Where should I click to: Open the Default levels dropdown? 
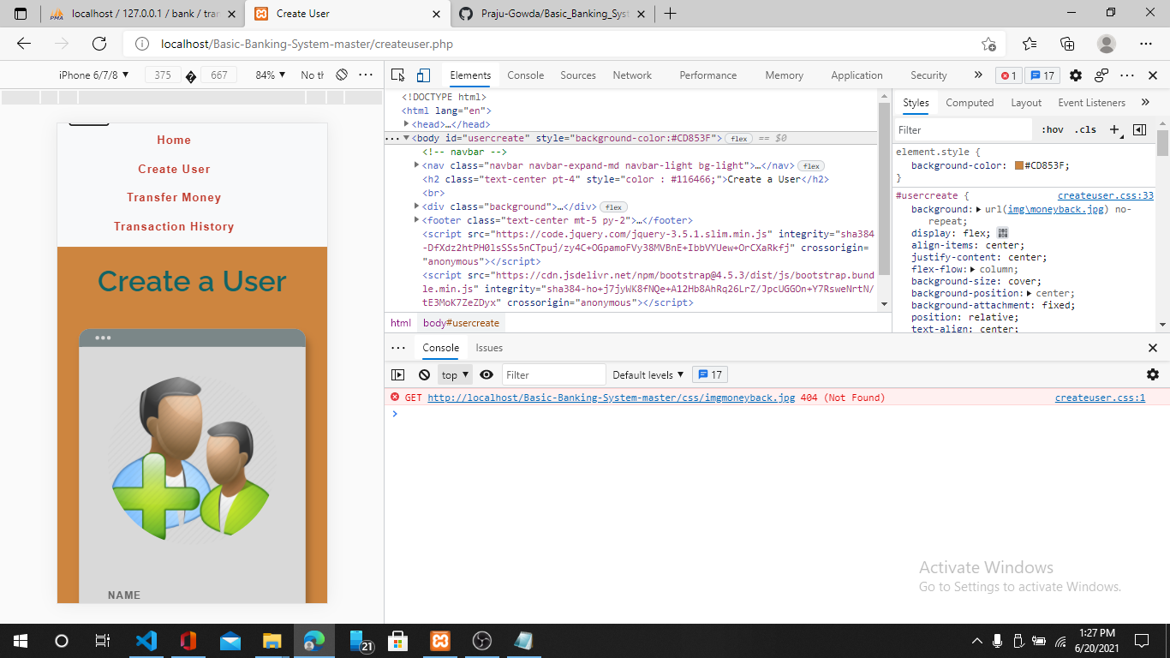(x=648, y=374)
